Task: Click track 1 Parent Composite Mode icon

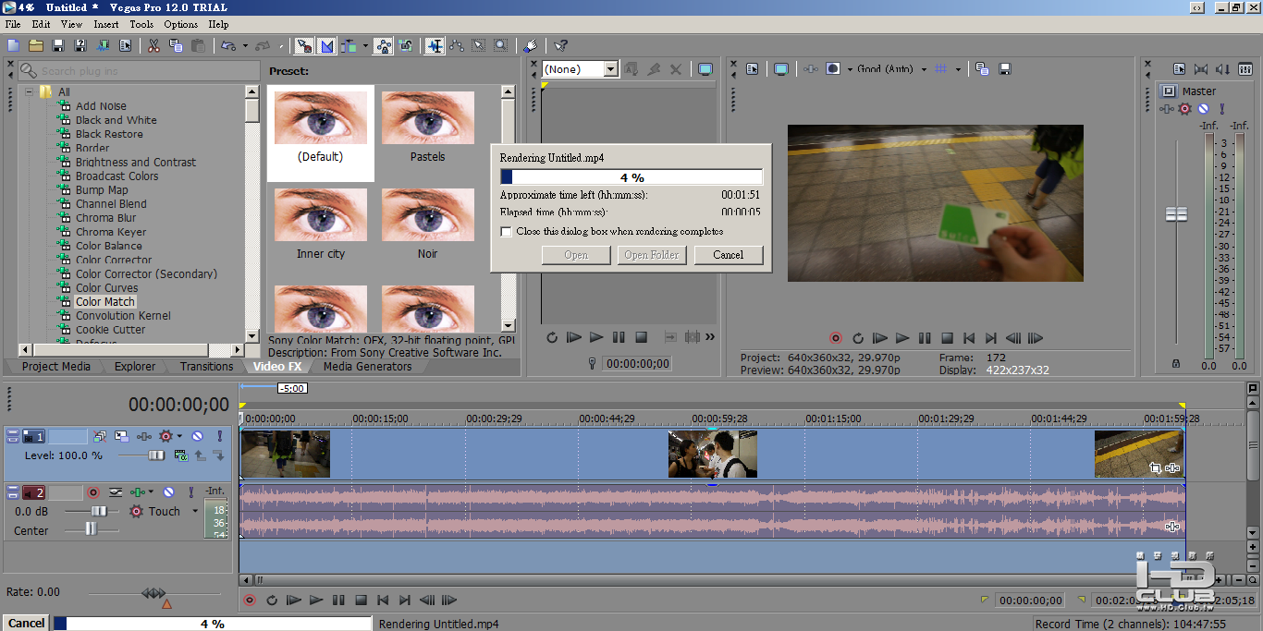Action: pyautogui.click(x=182, y=455)
